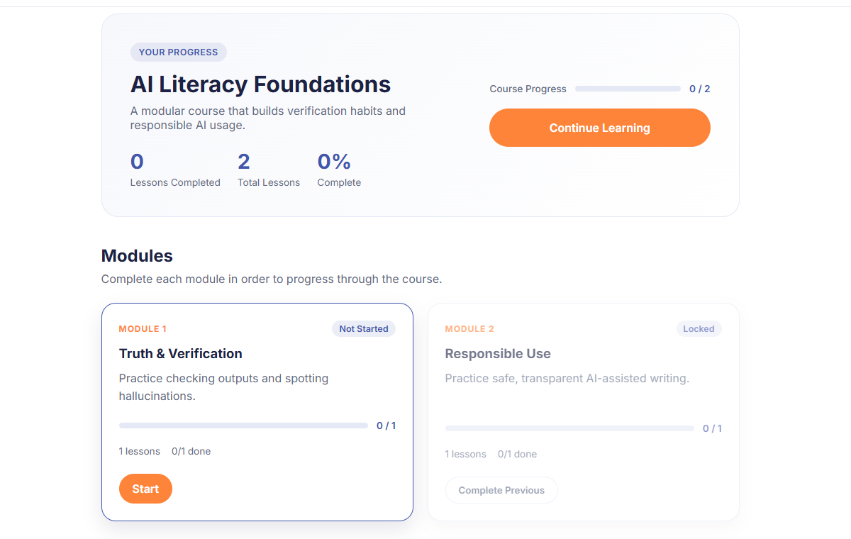
Task: Click the Locked badge on Module 2
Action: pyautogui.click(x=699, y=328)
